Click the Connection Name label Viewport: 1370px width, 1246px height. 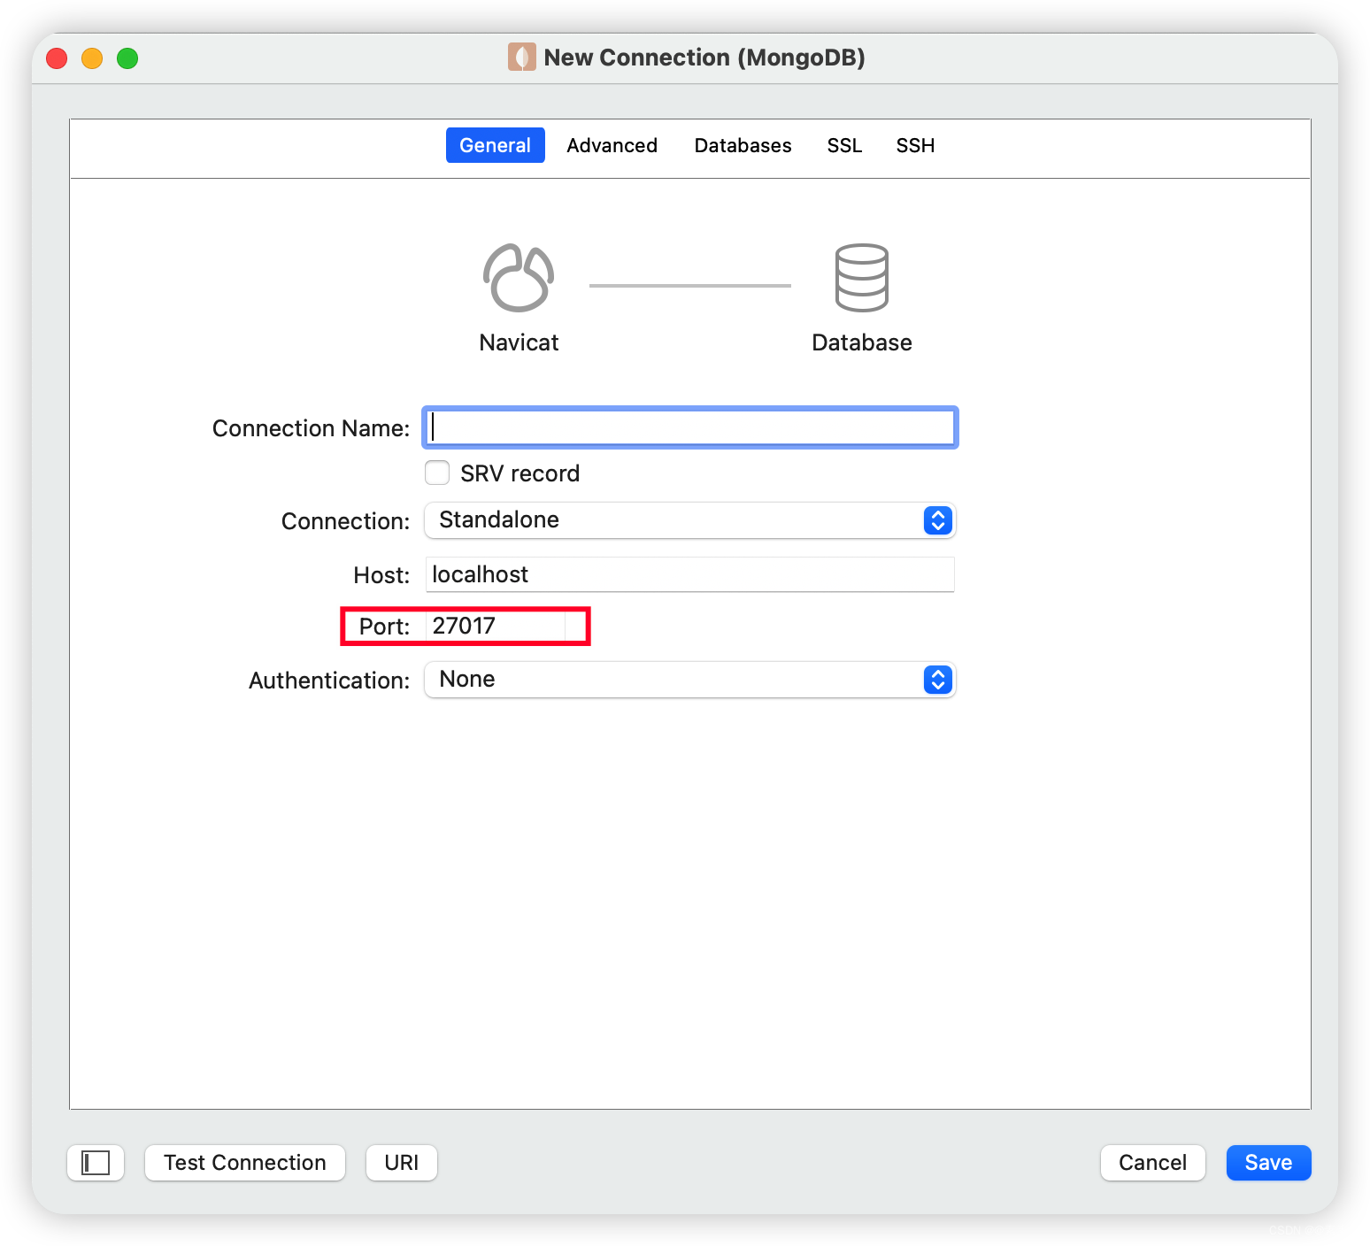click(x=311, y=428)
